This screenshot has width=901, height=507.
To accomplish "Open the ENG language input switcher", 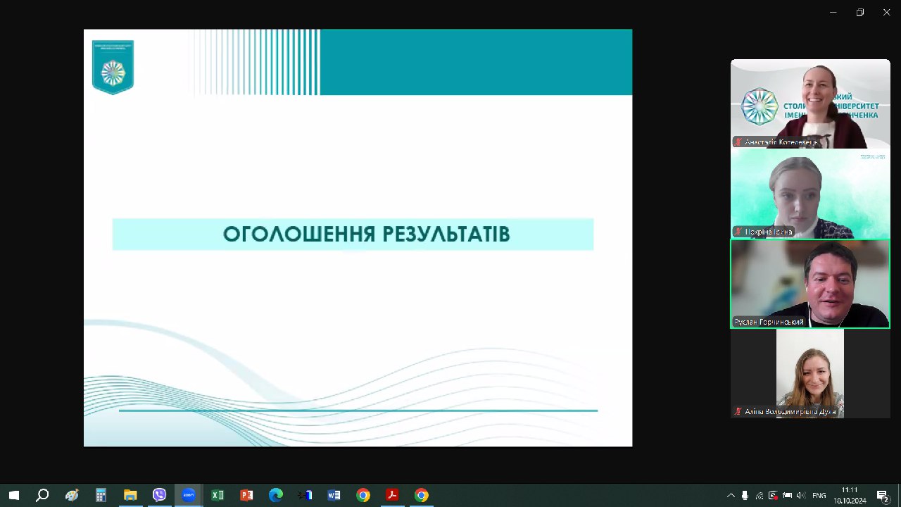I will pyautogui.click(x=819, y=496).
